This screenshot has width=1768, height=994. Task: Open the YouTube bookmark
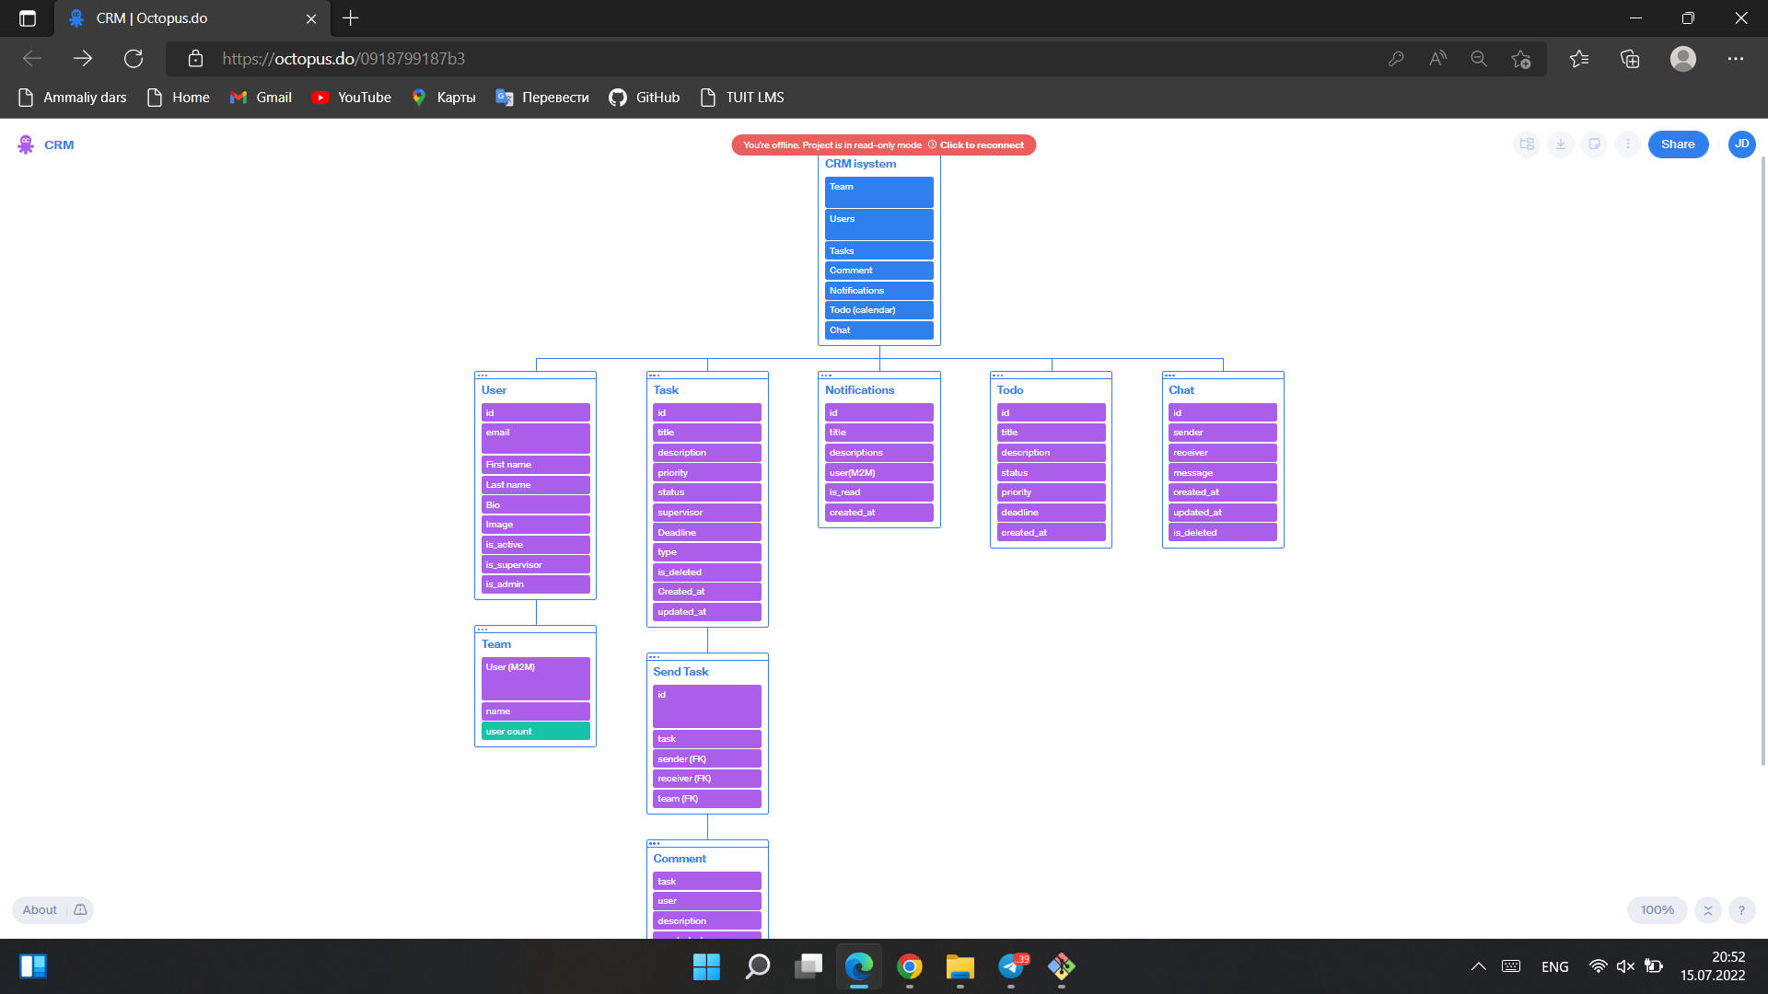tap(351, 98)
